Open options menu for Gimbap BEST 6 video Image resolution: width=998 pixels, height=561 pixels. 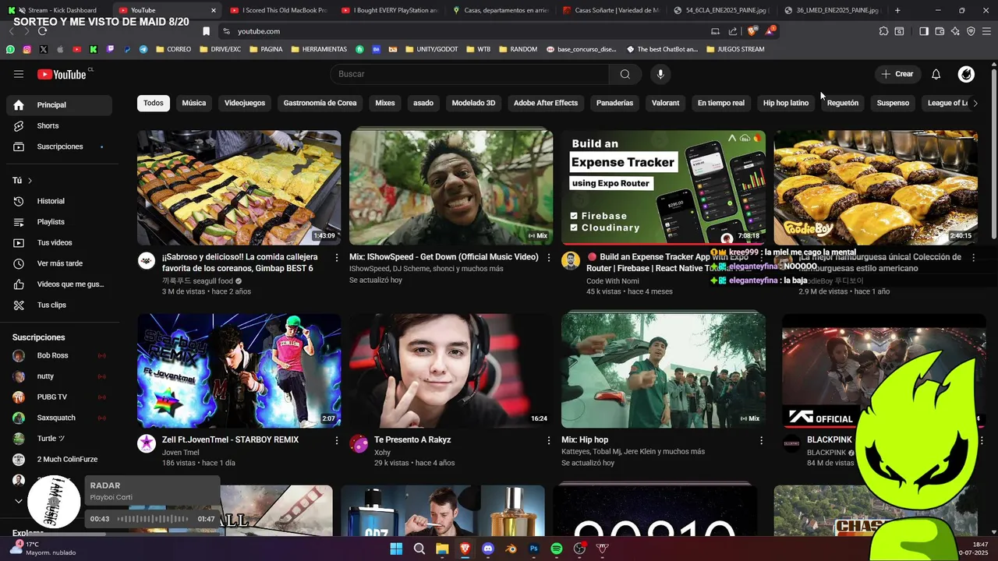click(337, 257)
